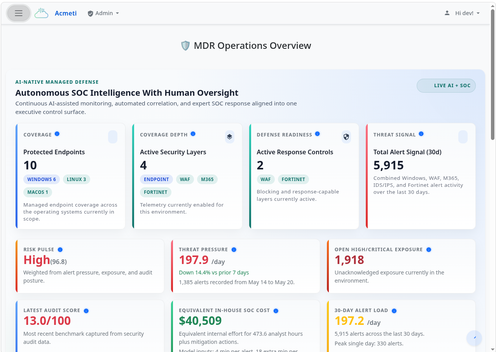Expand the Admin role dropdown
The height and width of the screenshot is (352, 496).
[x=103, y=13]
